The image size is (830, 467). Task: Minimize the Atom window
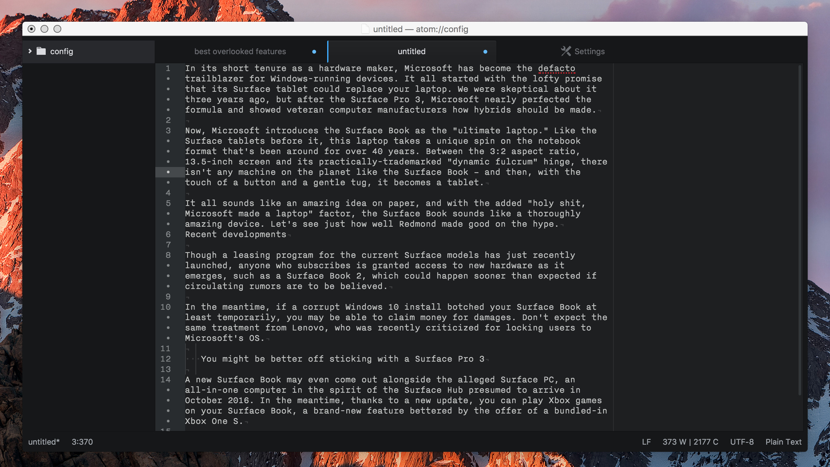click(44, 29)
